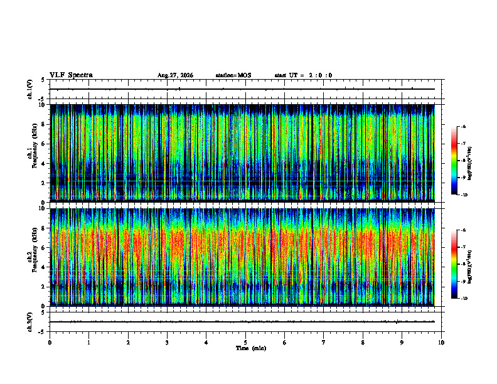Image resolution: width=497 pixels, height=384 pixels.
Task: Click the start UT = 2:0:0 label
Action: point(303,75)
